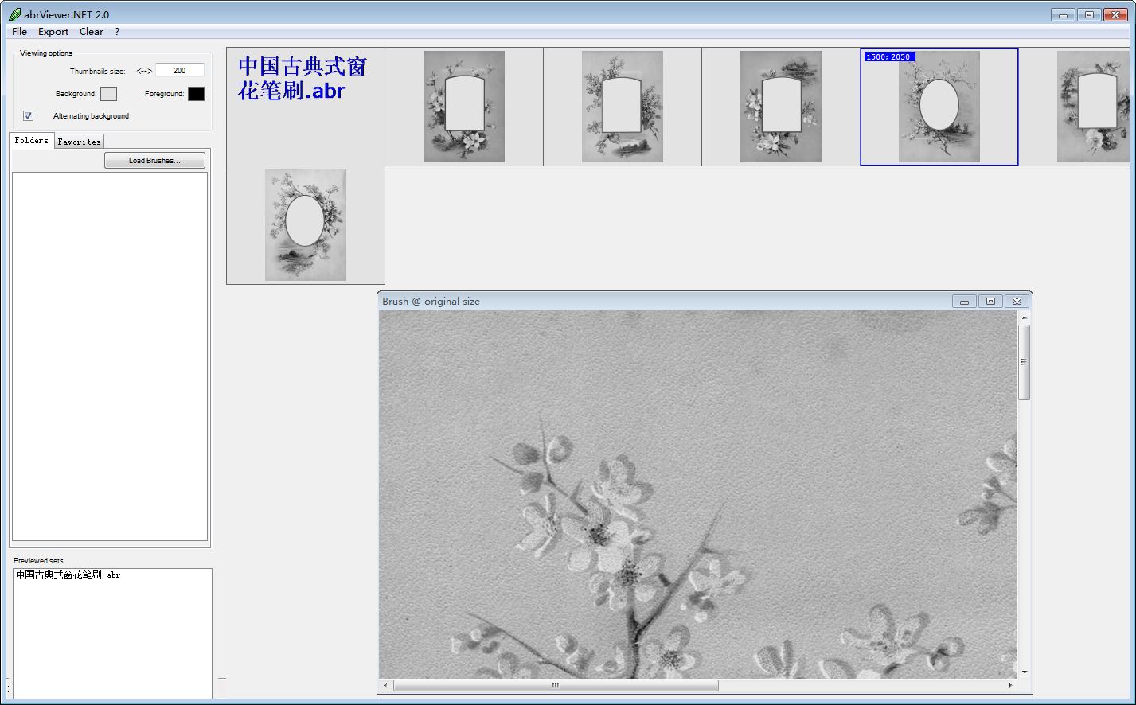Image resolution: width=1136 pixels, height=705 pixels.
Task: Click scroll right arrow in brush preview
Action: pyautogui.click(x=1011, y=685)
